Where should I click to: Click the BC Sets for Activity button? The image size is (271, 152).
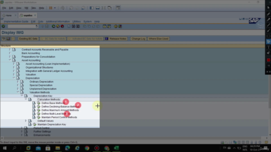tap(53, 38)
